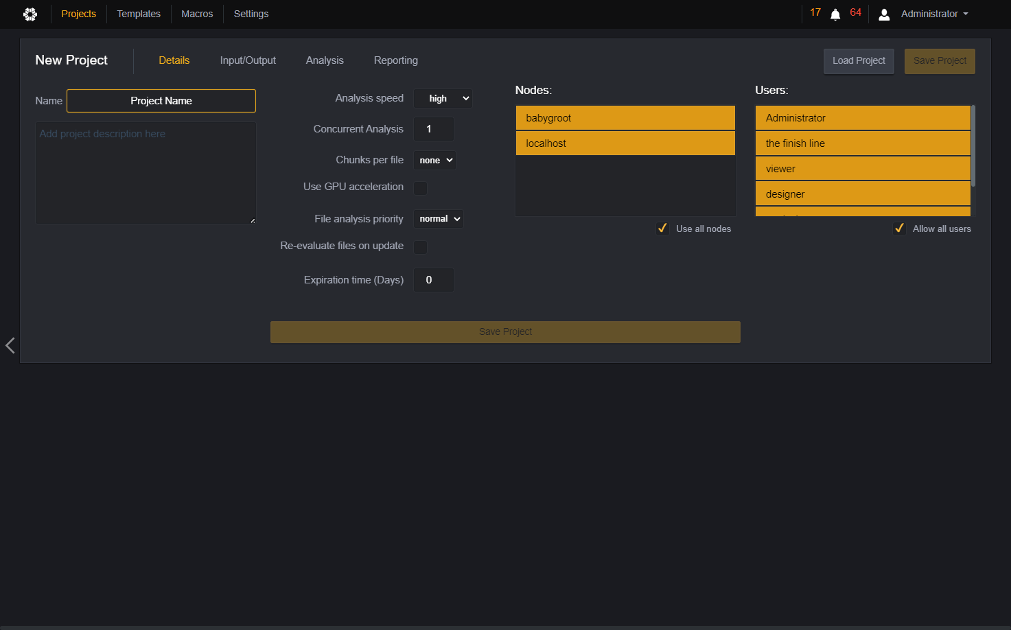Select the localhost node

point(625,143)
